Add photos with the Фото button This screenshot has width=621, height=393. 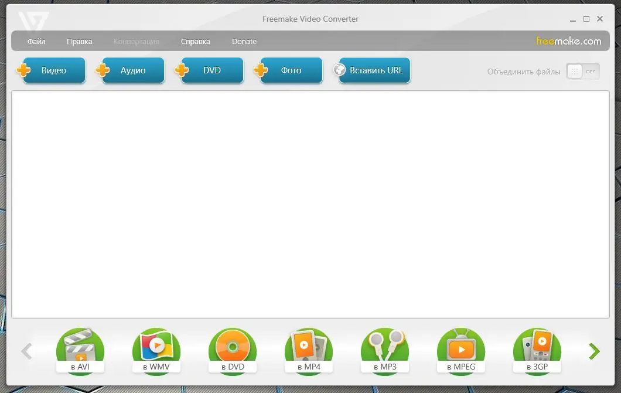pyautogui.click(x=291, y=70)
